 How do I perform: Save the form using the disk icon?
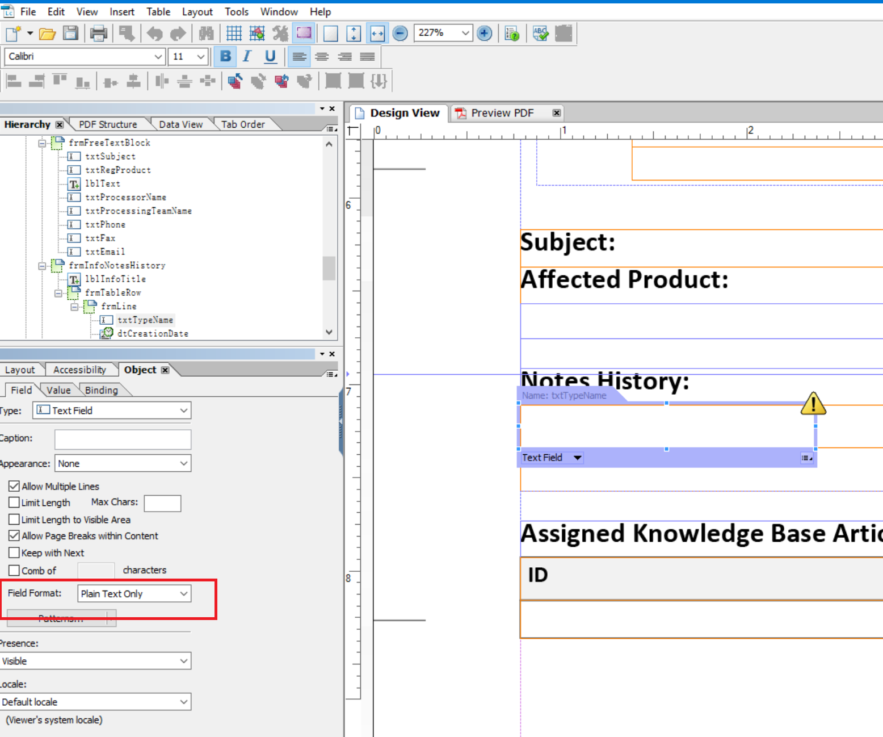tap(70, 33)
